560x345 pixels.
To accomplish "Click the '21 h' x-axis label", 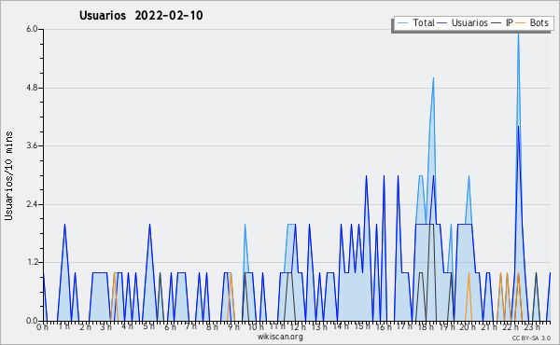I will 489,327.
